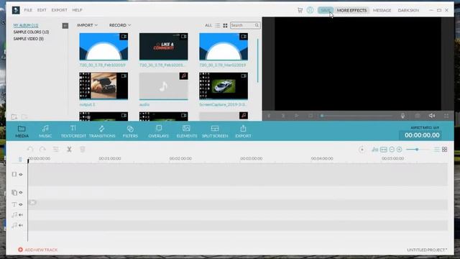460x259 pixels.
Task: Click the Save button
Action: click(x=326, y=10)
